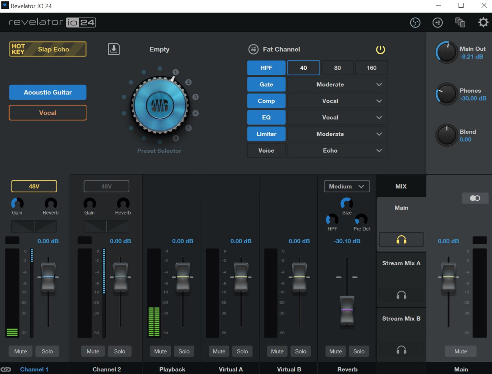This screenshot has height=374, width=492.
Task: Solo the Playback channel
Action: click(184, 351)
